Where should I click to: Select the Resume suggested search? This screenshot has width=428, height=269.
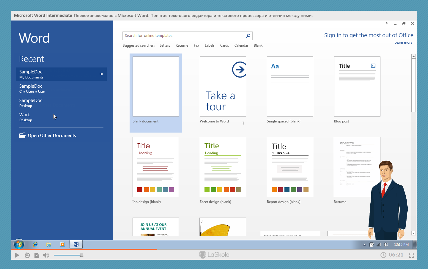click(x=182, y=45)
